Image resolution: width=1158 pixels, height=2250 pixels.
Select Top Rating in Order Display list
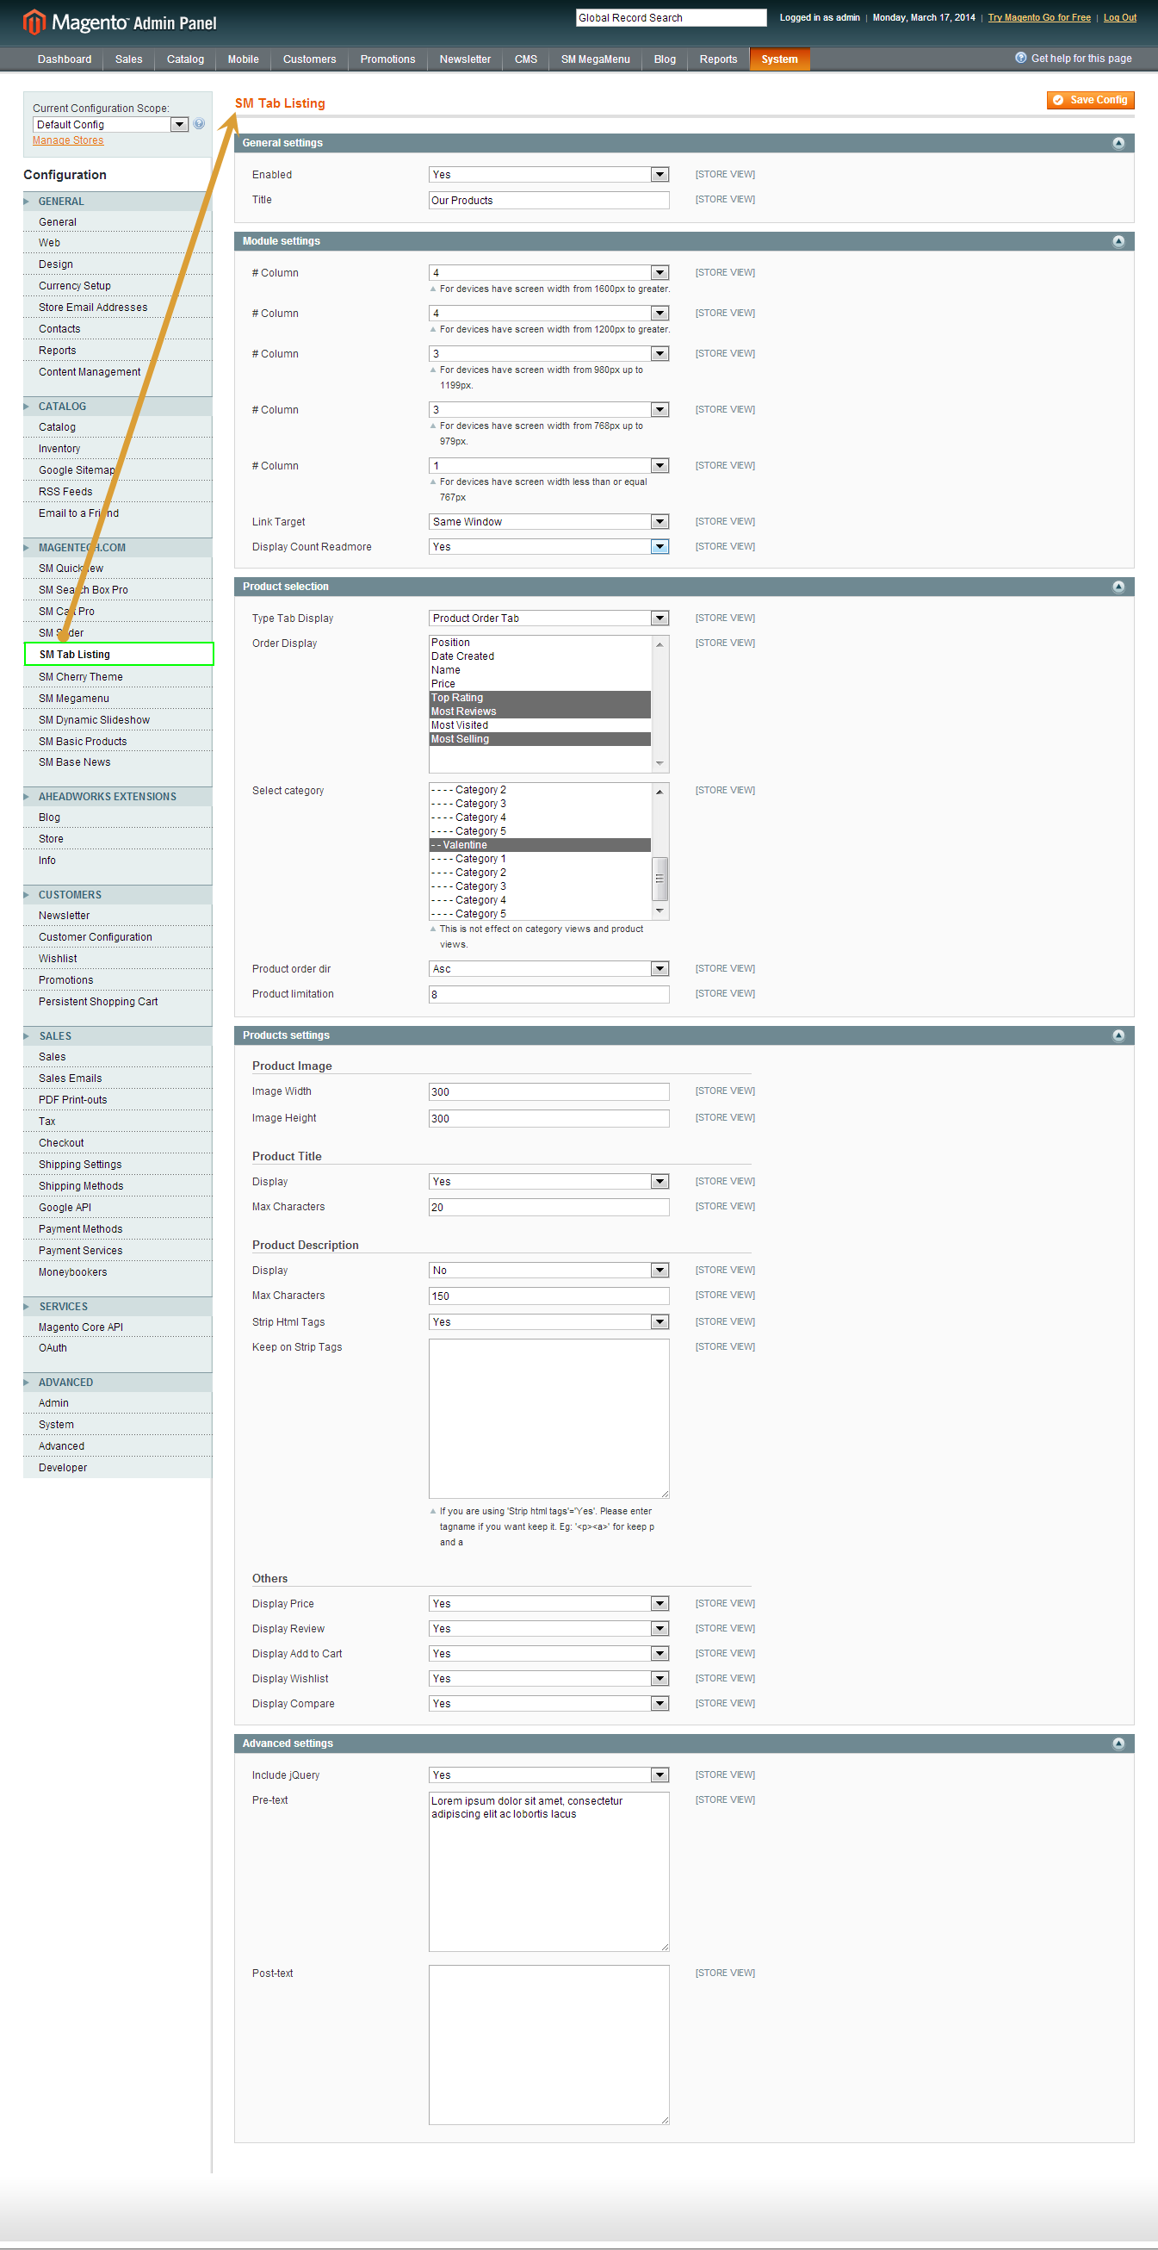coord(540,698)
